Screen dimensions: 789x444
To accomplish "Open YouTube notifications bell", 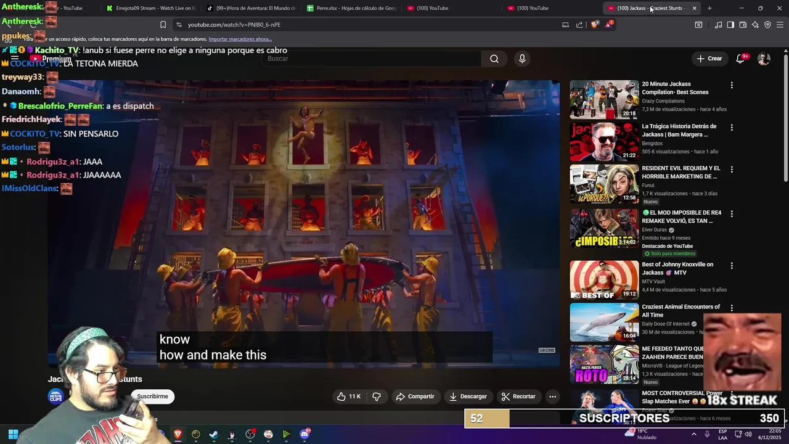I will [x=741, y=59].
